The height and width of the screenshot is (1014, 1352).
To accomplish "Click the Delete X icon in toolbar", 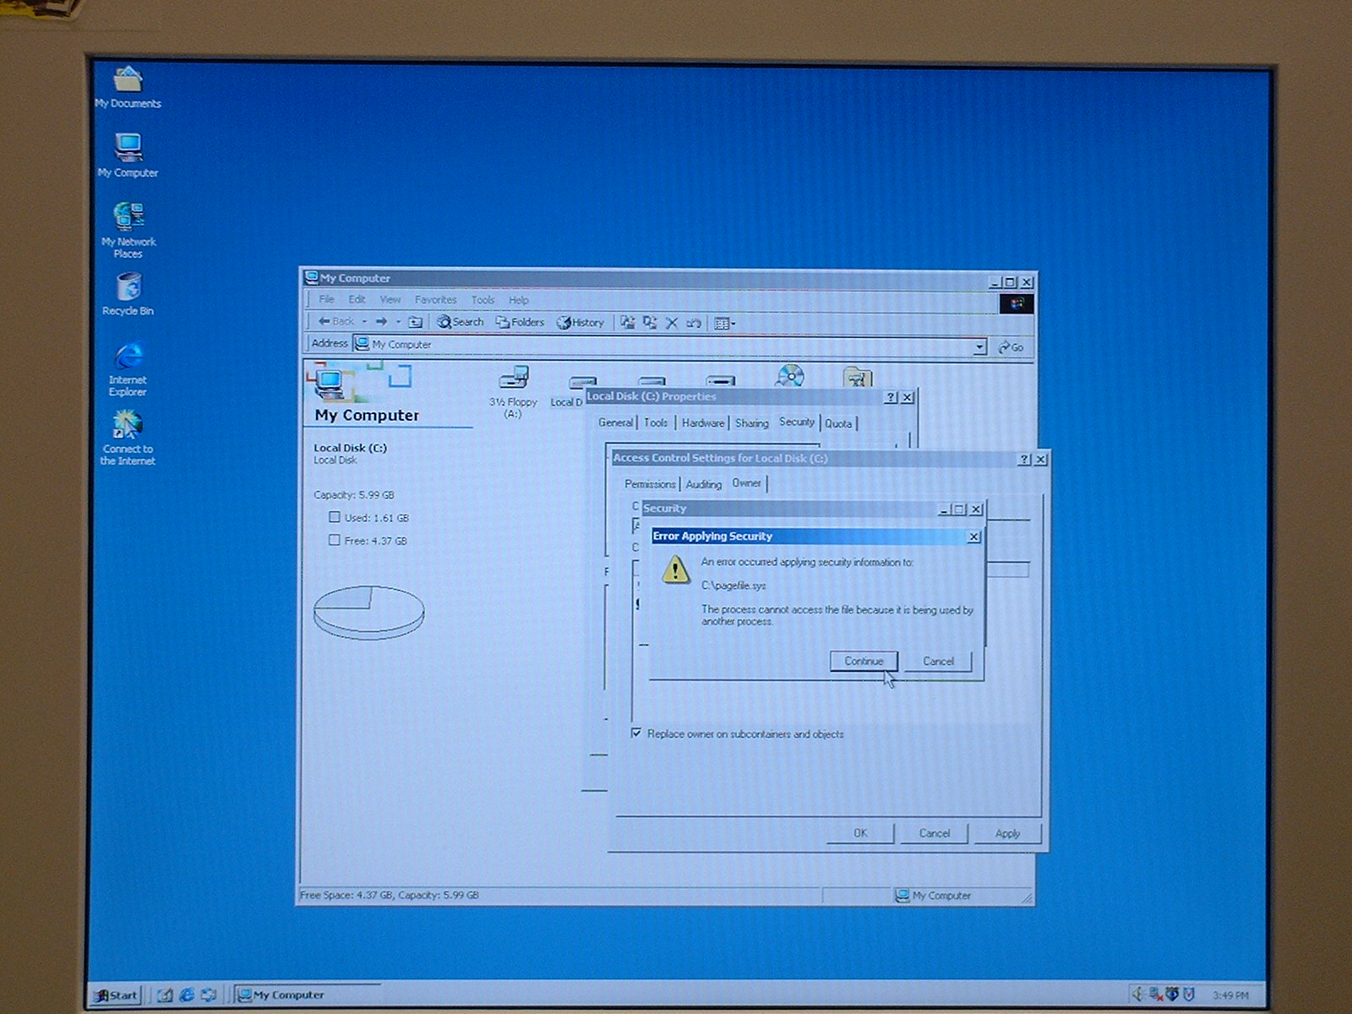I will point(672,323).
